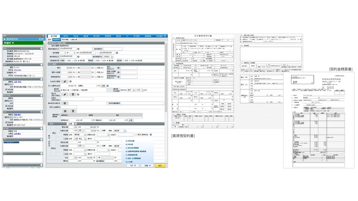Select 31日 radio for 入居時 proration
This screenshot has width=358, height=201.
(x=72, y=61)
